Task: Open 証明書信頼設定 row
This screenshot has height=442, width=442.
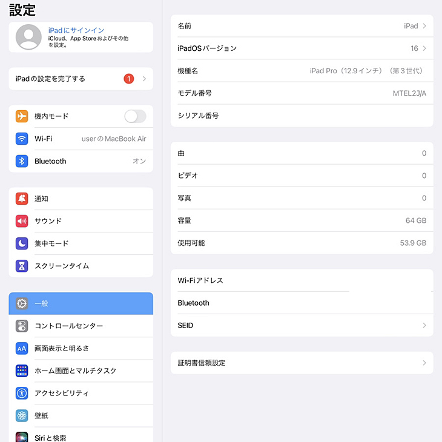Action: (302, 363)
